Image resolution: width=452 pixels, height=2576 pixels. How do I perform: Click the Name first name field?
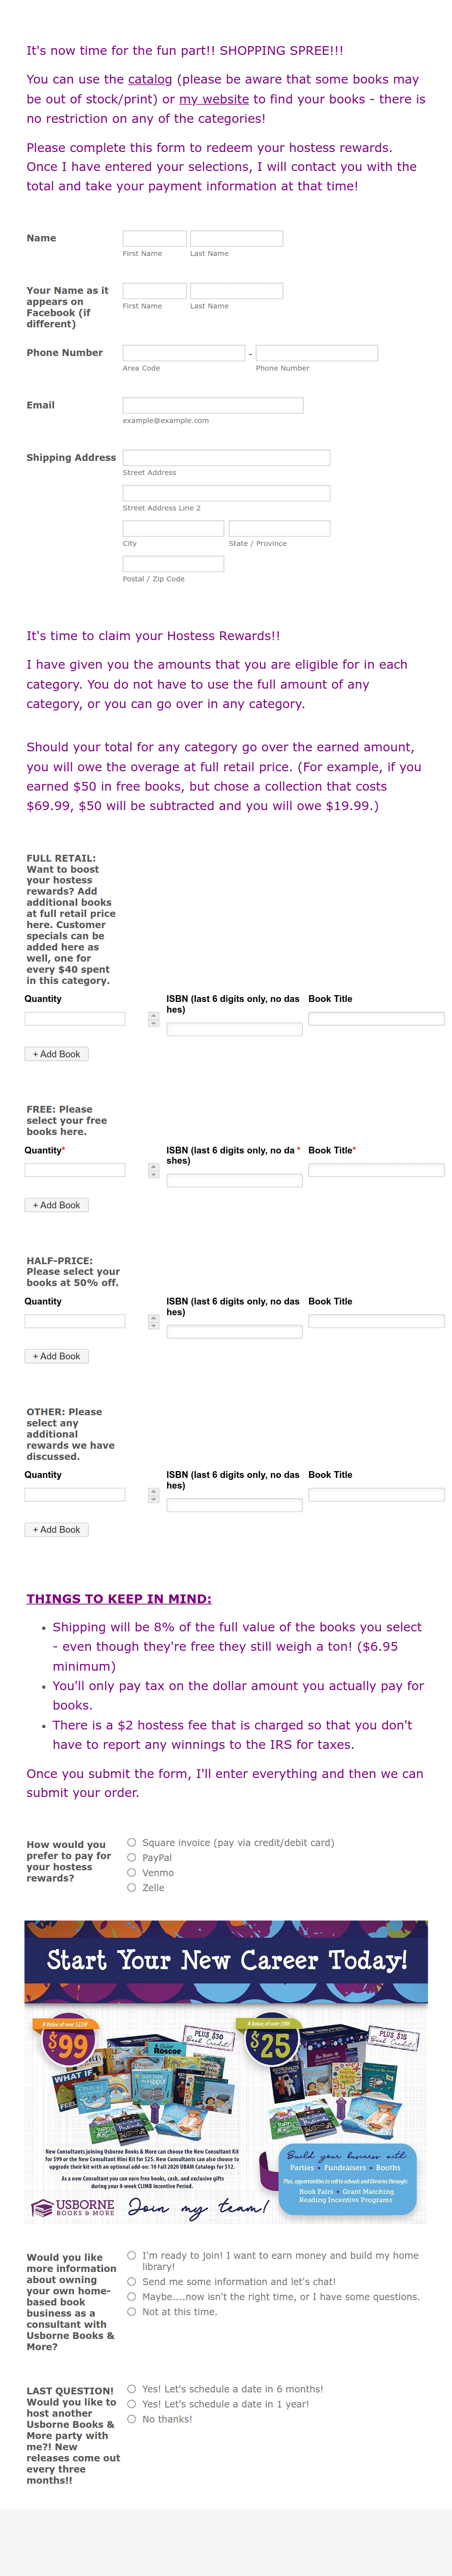[x=155, y=238]
